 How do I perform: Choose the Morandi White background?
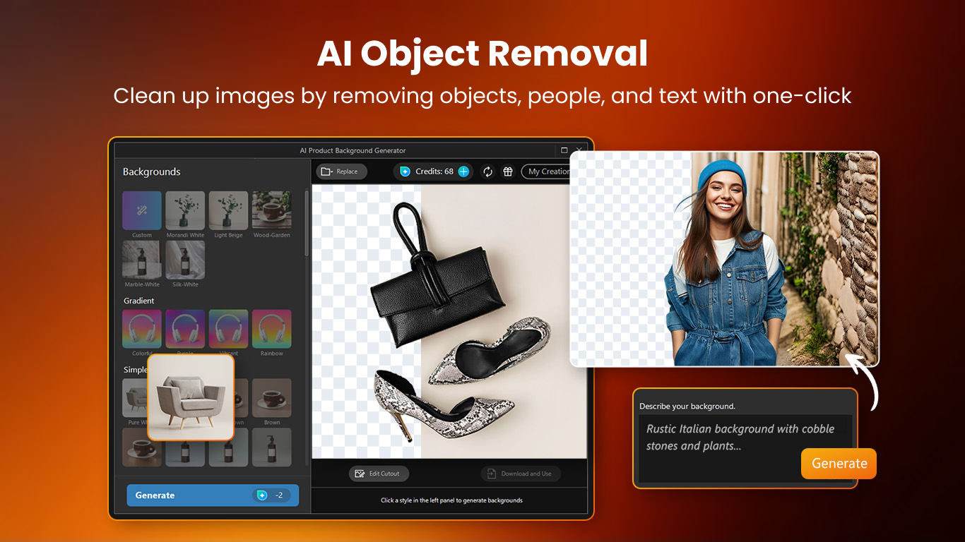pos(185,210)
